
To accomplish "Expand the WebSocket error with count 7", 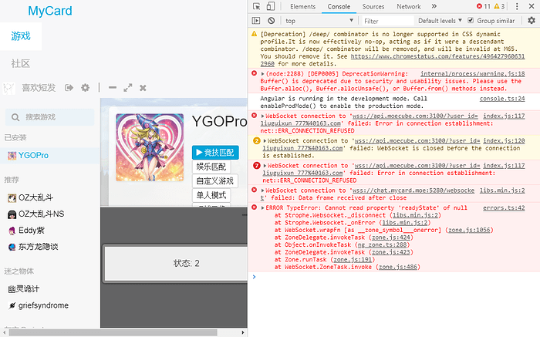I will pos(265,166).
